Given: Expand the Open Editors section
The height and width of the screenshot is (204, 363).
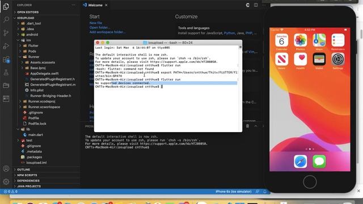Looking at the screenshot, I should pos(28,12).
